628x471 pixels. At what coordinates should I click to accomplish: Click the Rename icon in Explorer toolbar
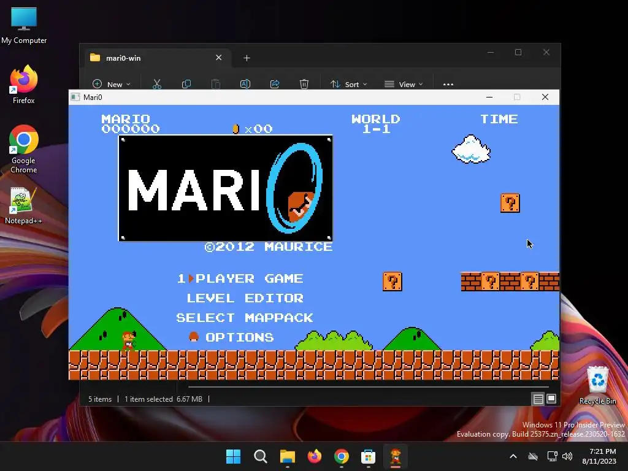[x=245, y=84]
